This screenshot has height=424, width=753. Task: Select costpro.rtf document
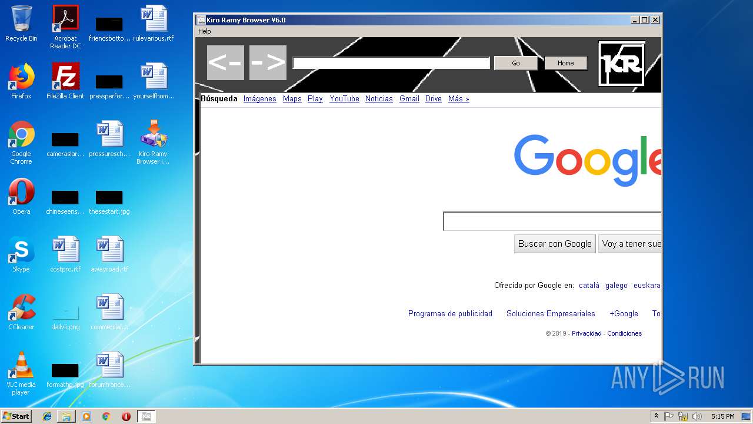pos(65,254)
